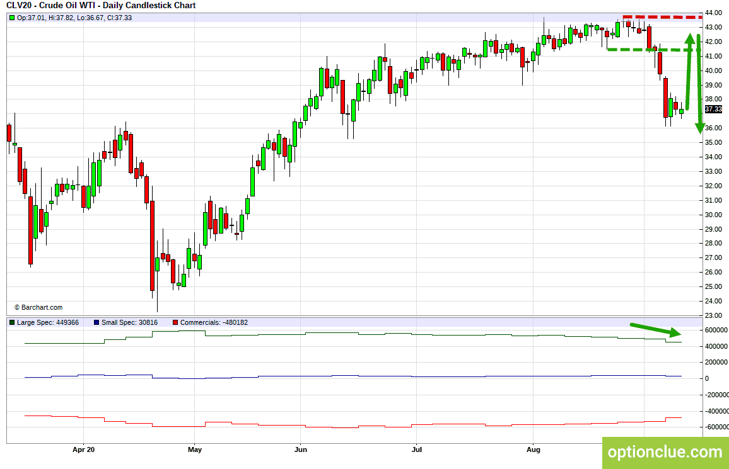Viewport: 729px width, 469px height.
Task: Click the 36.00 price axis label
Action: point(714,128)
